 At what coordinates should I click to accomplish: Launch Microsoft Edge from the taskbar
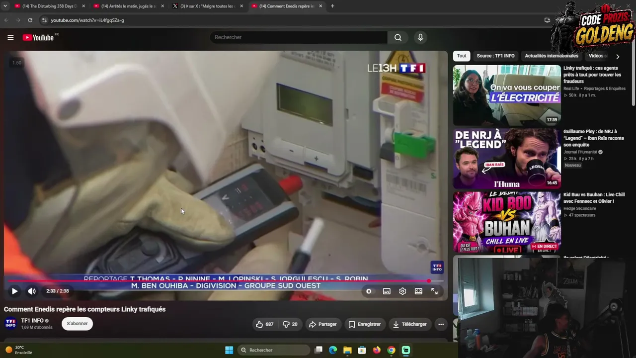tap(333, 350)
